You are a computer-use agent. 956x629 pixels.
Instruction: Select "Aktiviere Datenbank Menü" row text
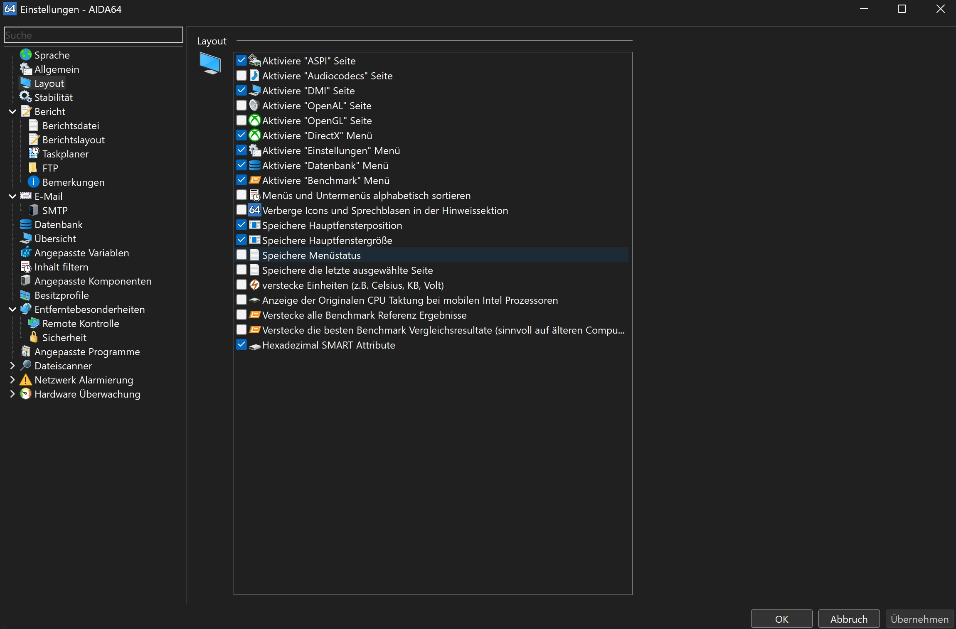[x=325, y=165]
